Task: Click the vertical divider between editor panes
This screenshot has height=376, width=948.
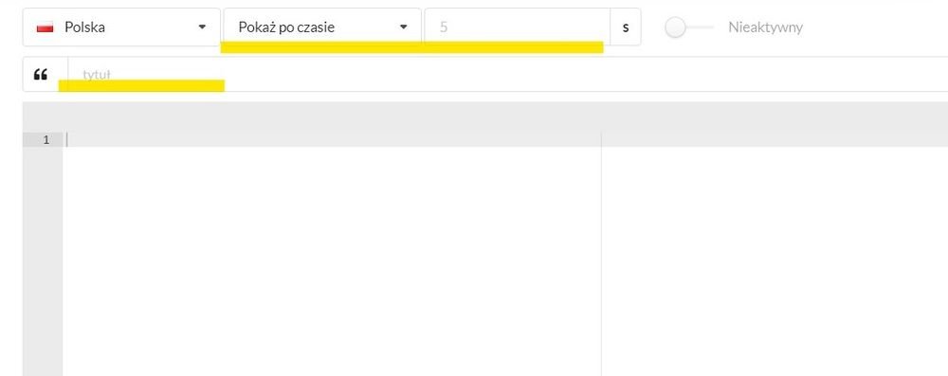Action: [602, 254]
